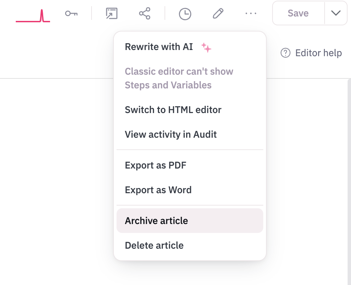Click the Save button

298,13
